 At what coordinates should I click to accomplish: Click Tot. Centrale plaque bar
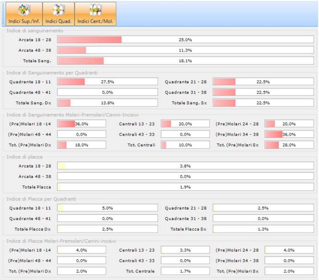[185, 271]
